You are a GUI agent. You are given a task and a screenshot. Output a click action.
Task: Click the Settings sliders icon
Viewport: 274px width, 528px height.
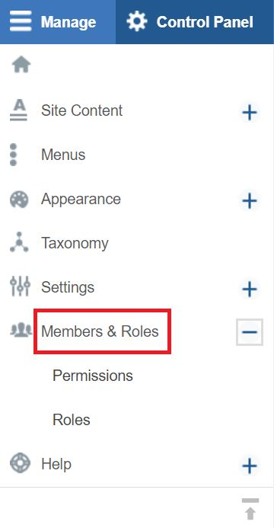(20, 286)
